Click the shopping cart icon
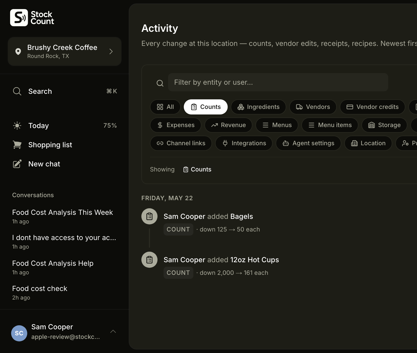 17,145
